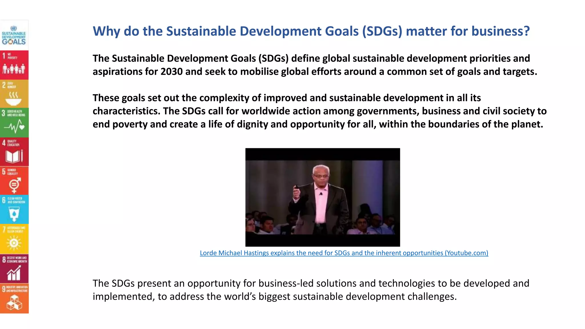Select the SDG 3 Good Health icon
This screenshot has height=329, width=585.
(x=14, y=123)
